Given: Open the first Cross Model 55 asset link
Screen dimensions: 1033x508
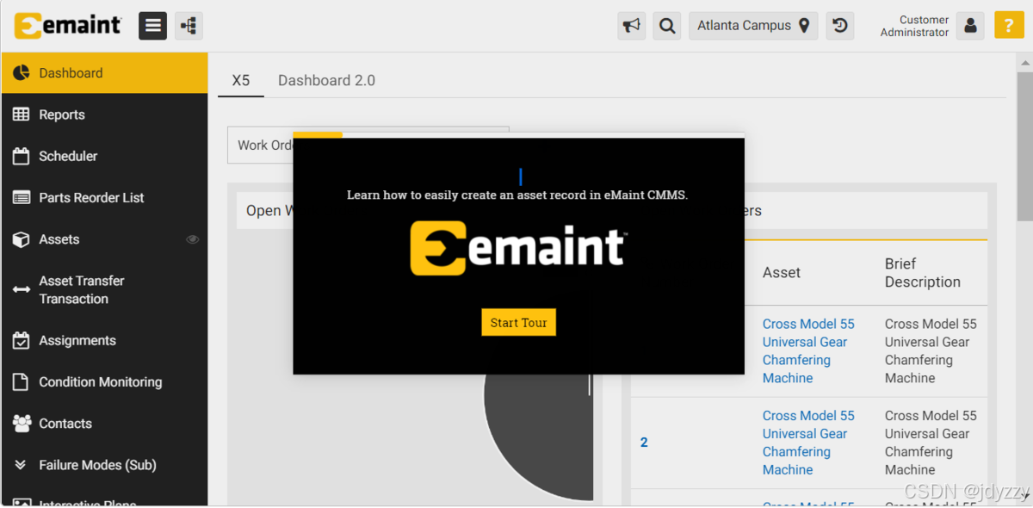Looking at the screenshot, I should point(808,350).
